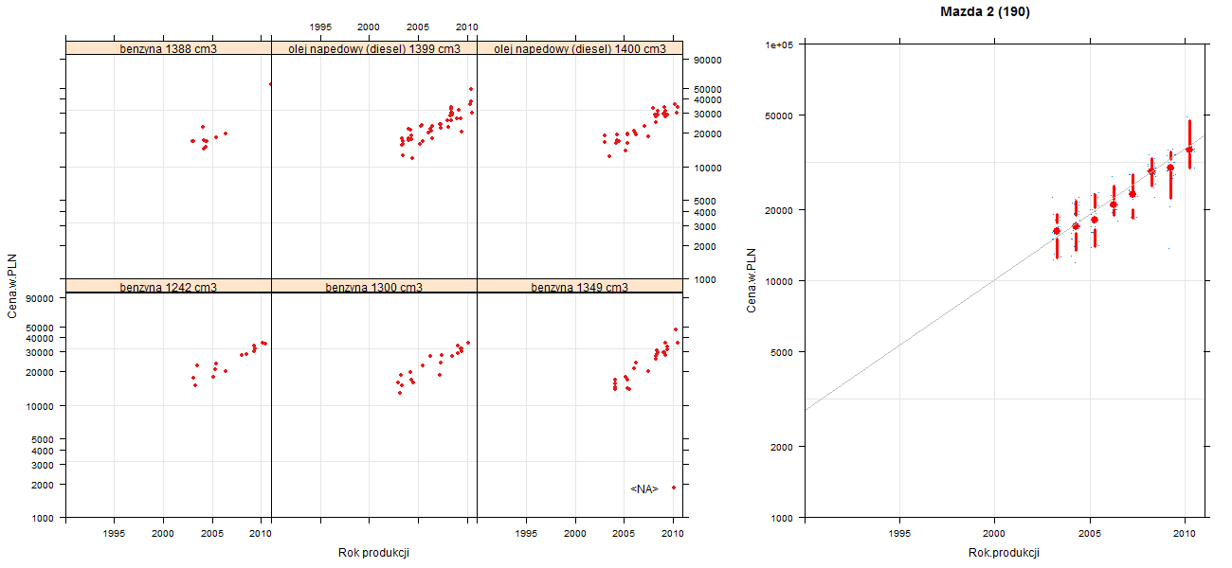Click "1995" above the diesel 1399 cm3 panel
Viewport: 1232px width, 568px height.
(320, 27)
